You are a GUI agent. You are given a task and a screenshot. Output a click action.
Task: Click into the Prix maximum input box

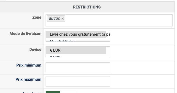pos(78,82)
